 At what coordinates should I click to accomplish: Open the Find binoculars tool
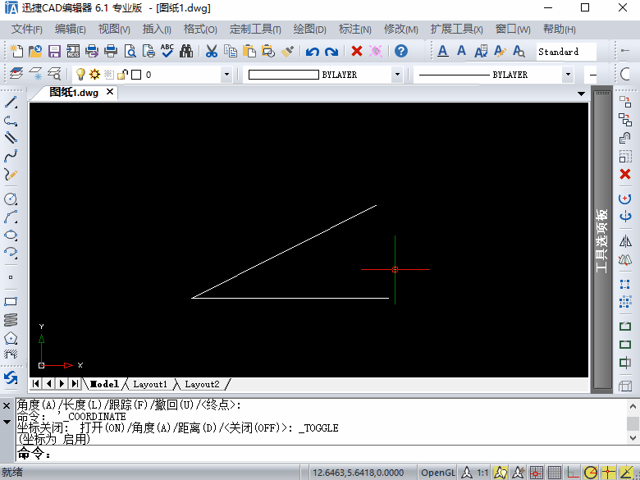pyautogui.click(x=186, y=51)
